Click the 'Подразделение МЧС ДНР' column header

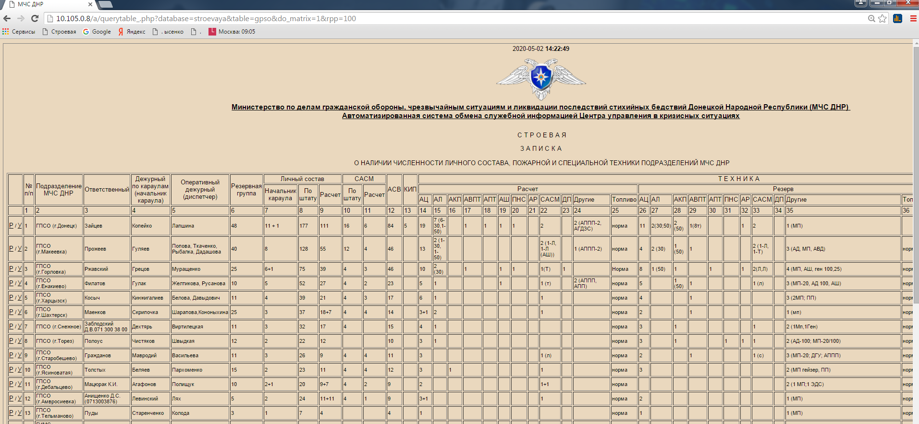(59, 190)
